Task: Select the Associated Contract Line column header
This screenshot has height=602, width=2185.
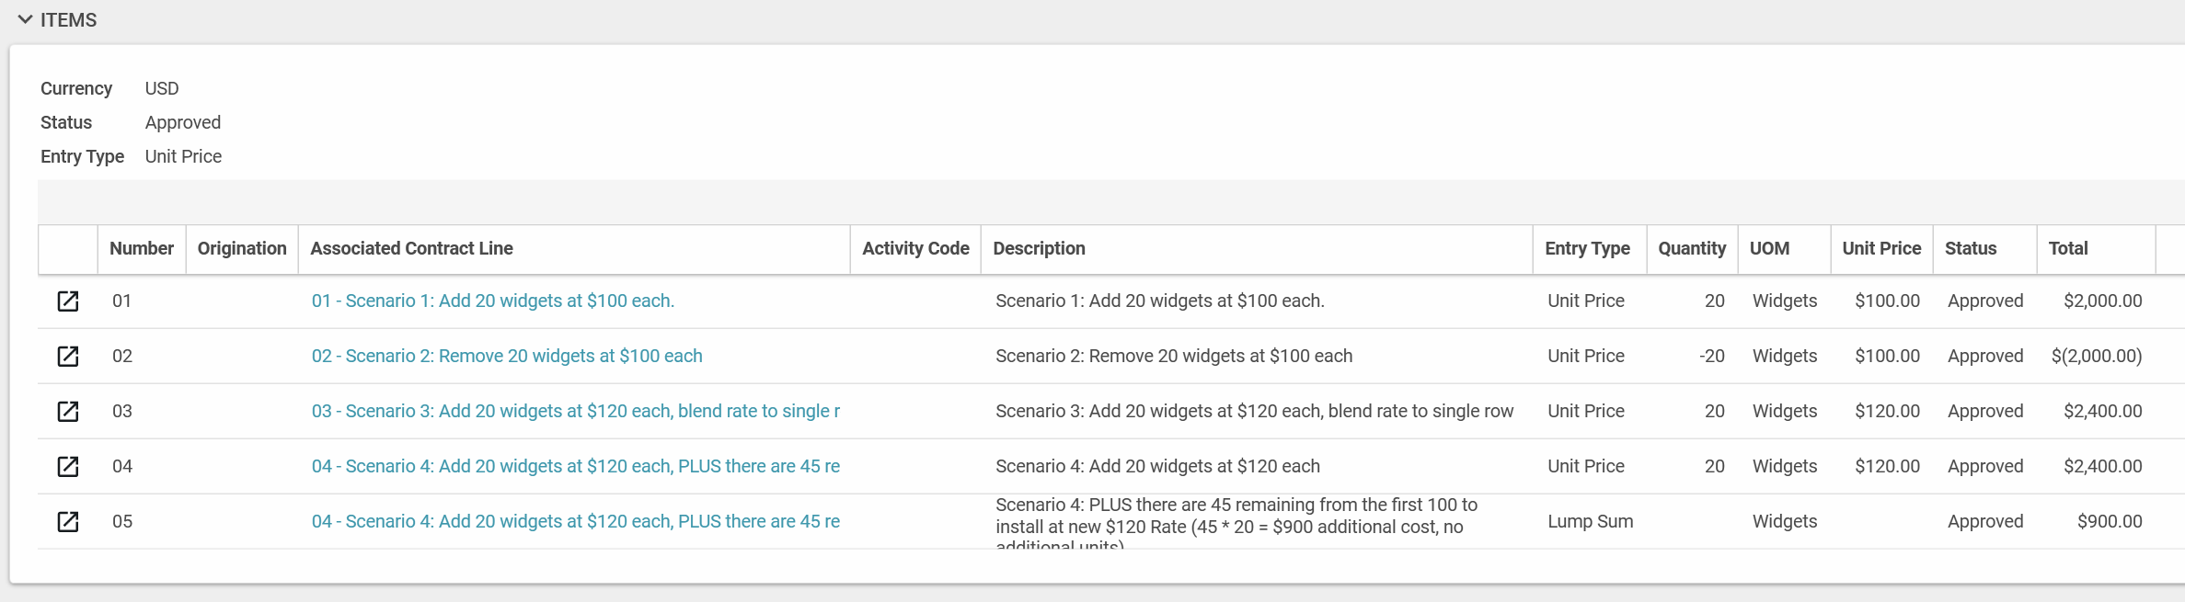Action: [411, 249]
